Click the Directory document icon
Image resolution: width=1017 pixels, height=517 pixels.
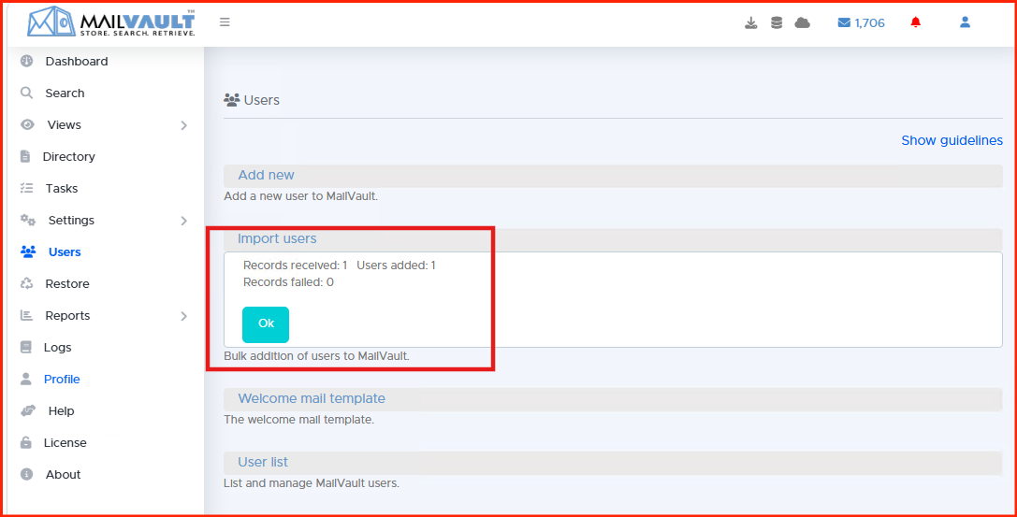tap(25, 156)
